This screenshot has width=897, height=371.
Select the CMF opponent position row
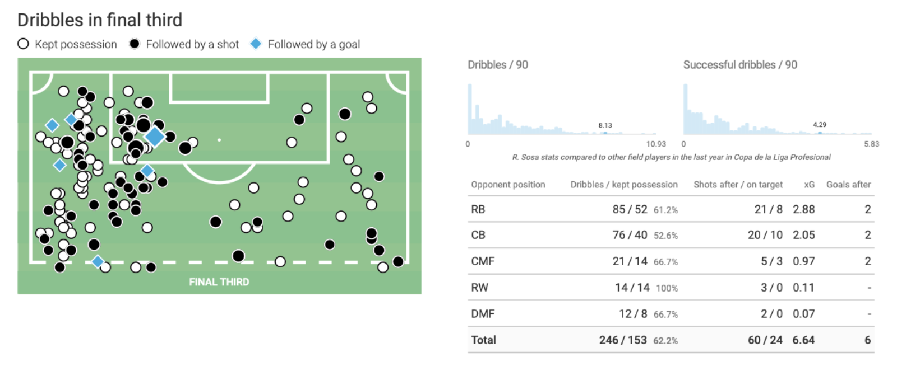click(x=671, y=261)
